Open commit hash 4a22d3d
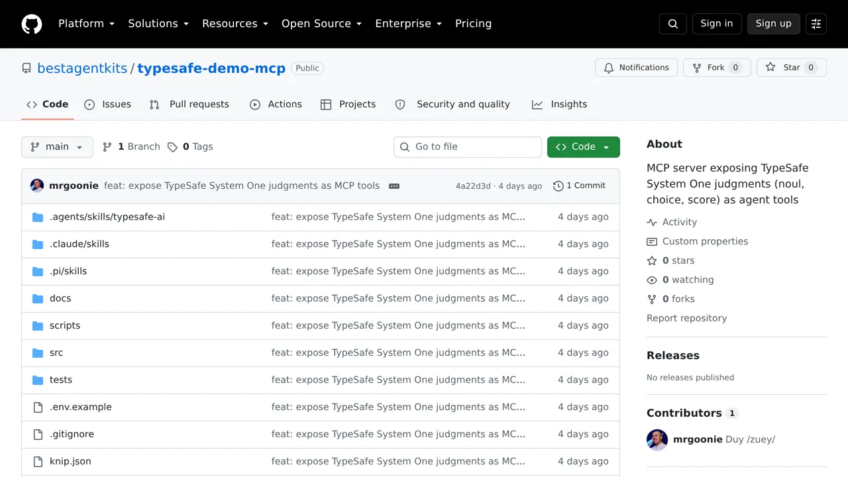The width and height of the screenshot is (848, 477). coord(473,186)
